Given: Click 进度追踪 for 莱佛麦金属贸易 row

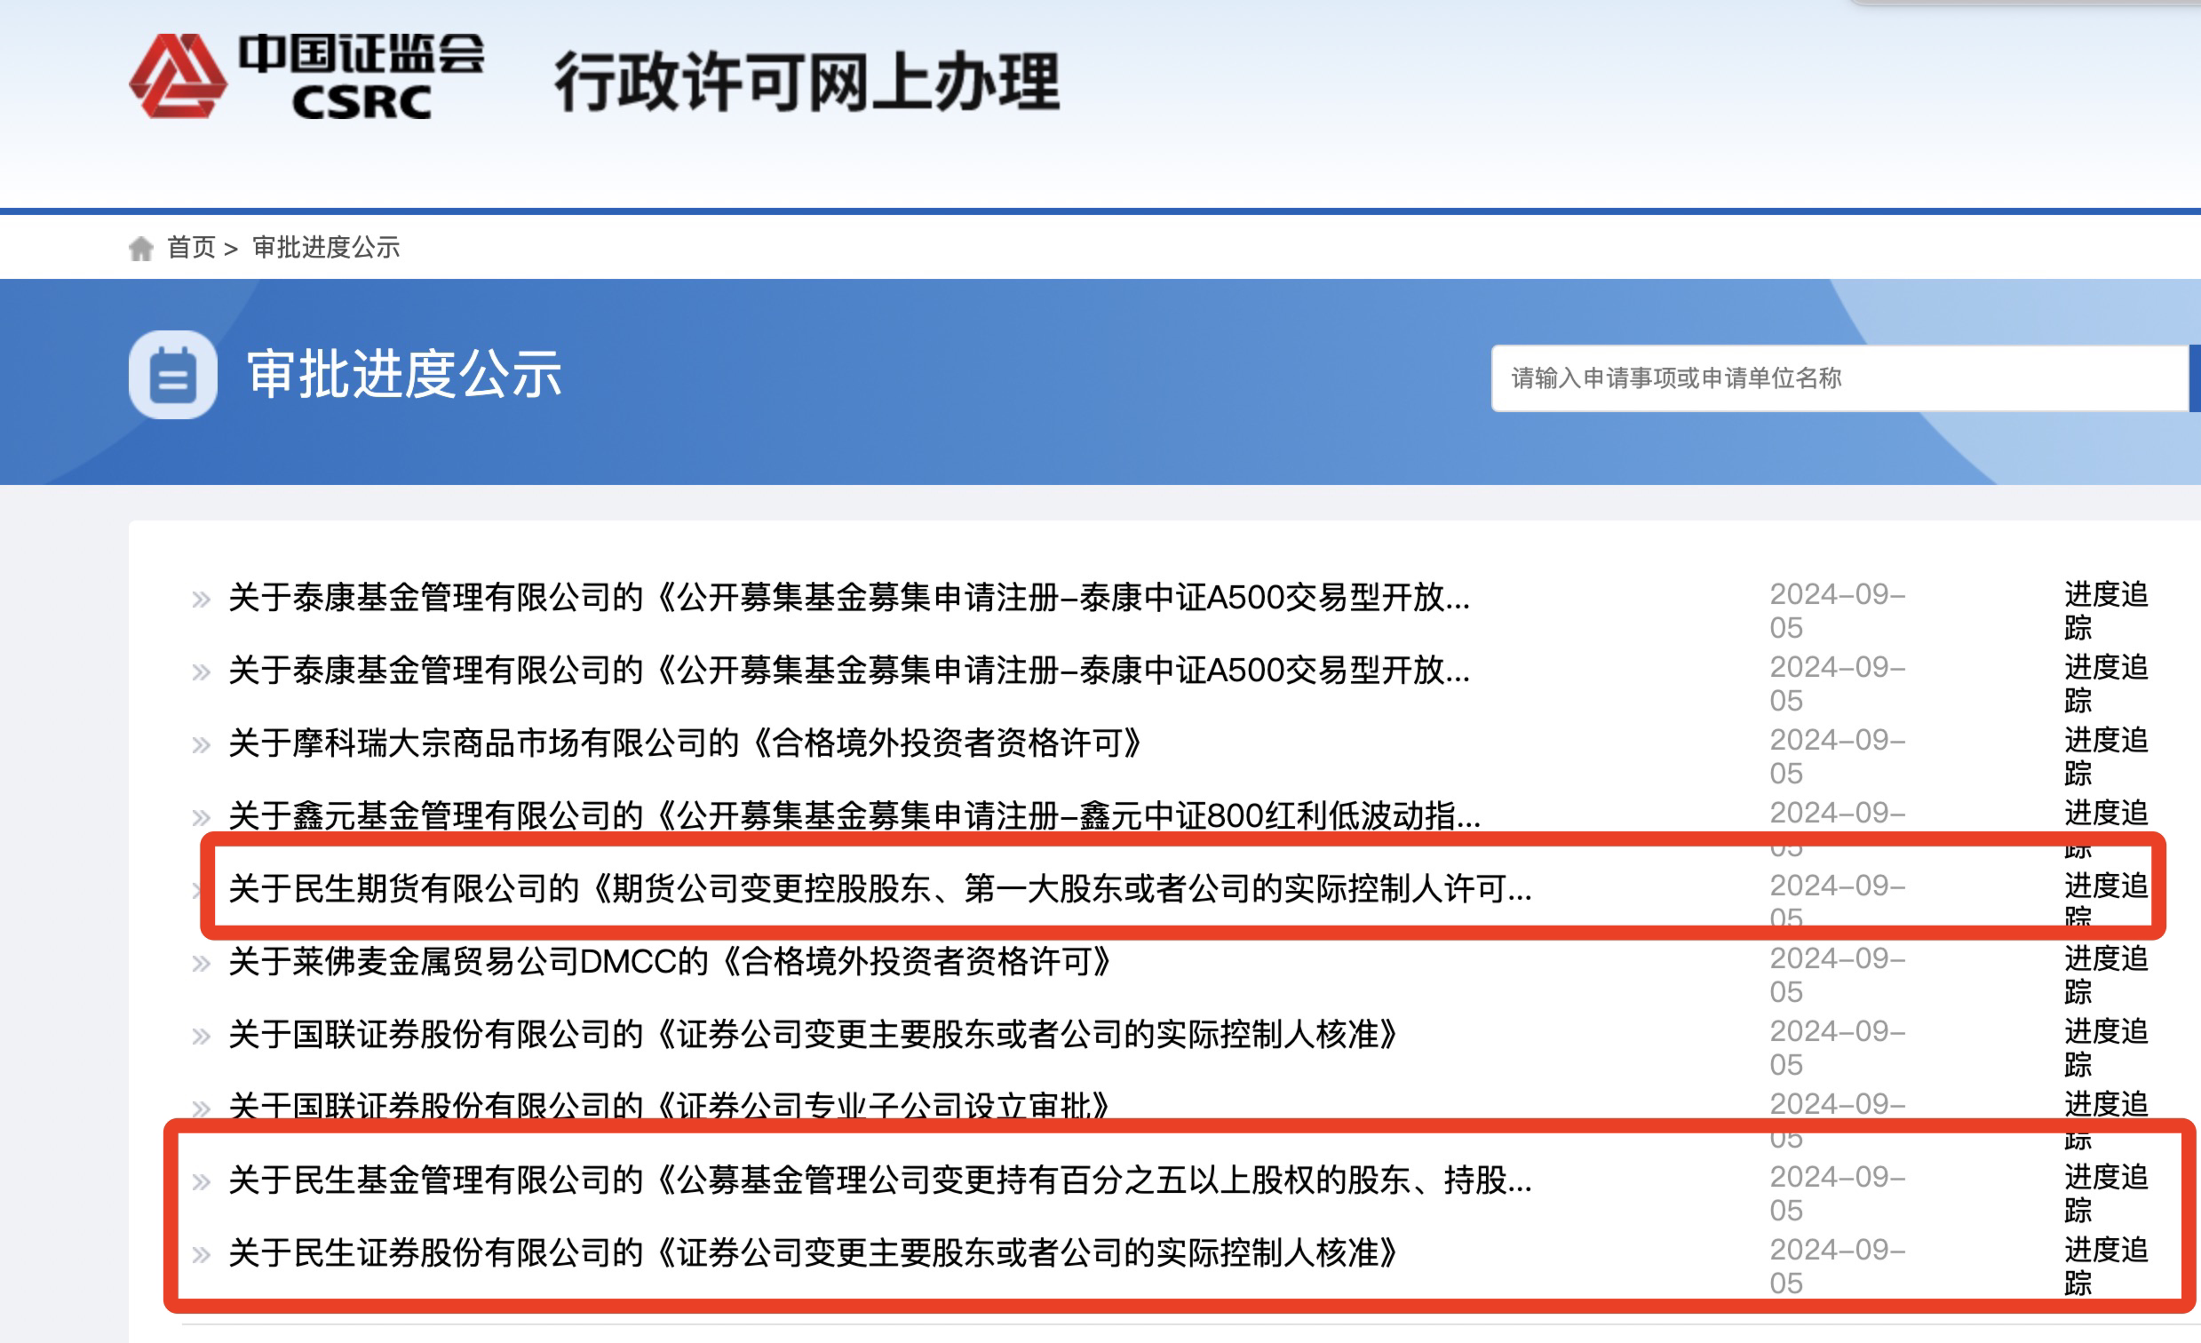Looking at the screenshot, I should [x=2105, y=975].
